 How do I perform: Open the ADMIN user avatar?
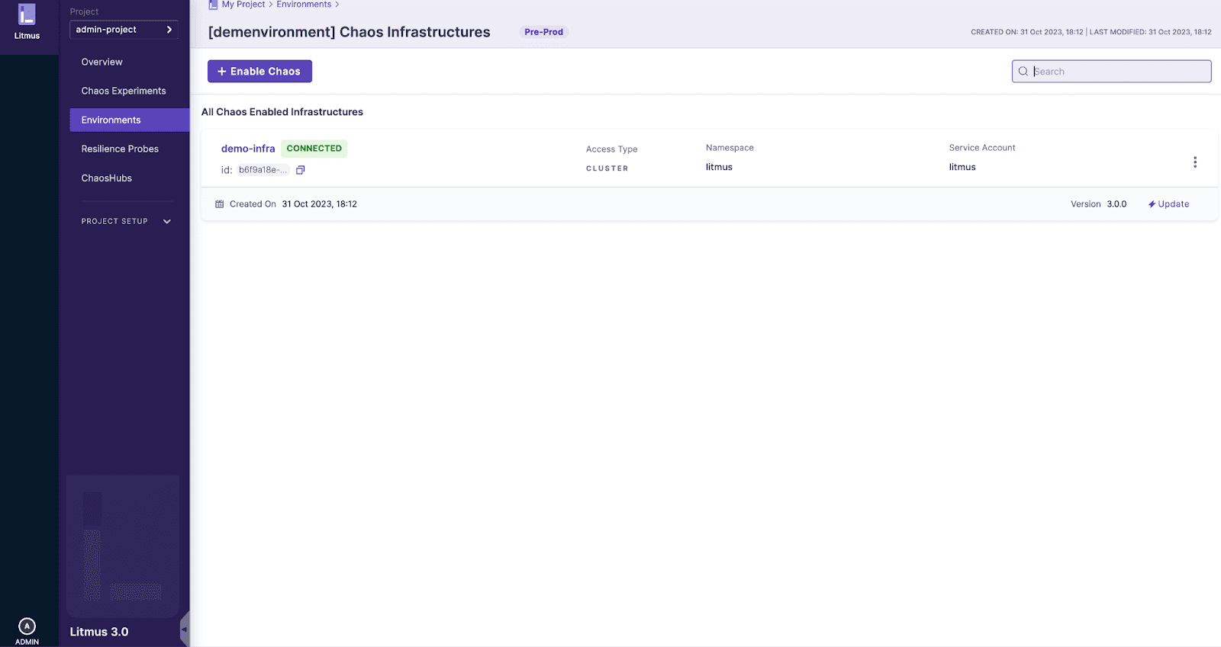(27, 626)
